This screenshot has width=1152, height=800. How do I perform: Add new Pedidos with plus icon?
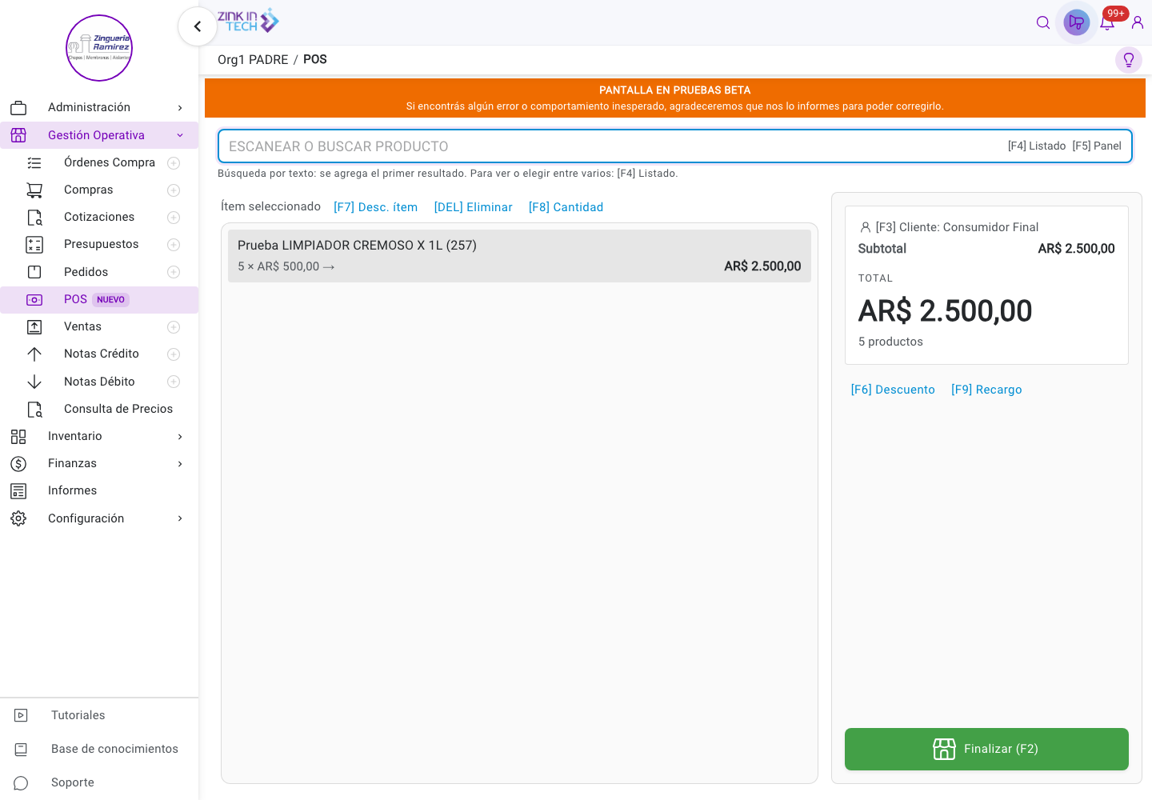coord(174,272)
